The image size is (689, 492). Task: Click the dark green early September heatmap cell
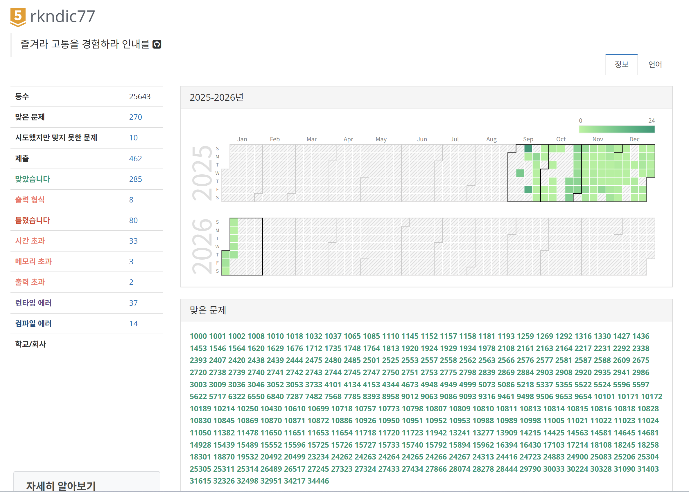click(x=528, y=149)
